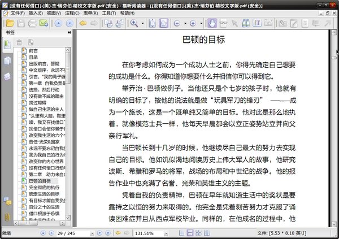Go to next page in status bar

click(99, 233)
